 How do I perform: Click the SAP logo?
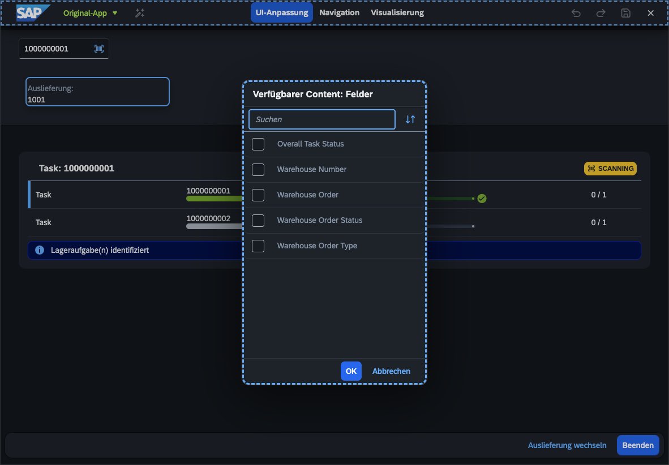[33, 13]
